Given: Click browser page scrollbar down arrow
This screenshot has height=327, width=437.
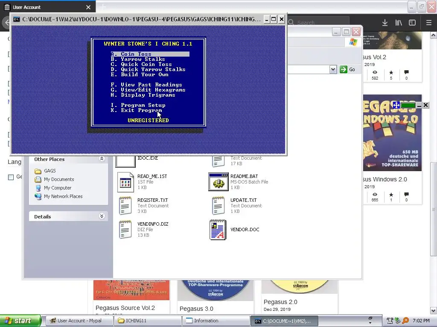Looking at the screenshot, I should click(434, 310).
